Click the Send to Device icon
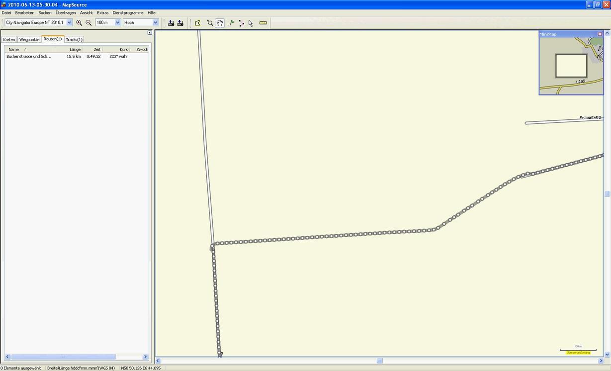 (x=171, y=23)
